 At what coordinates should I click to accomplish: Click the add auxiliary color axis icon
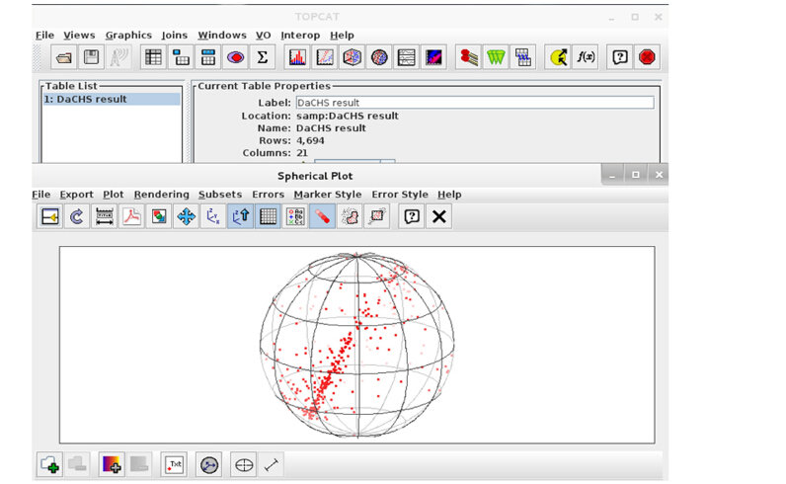click(112, 464)
